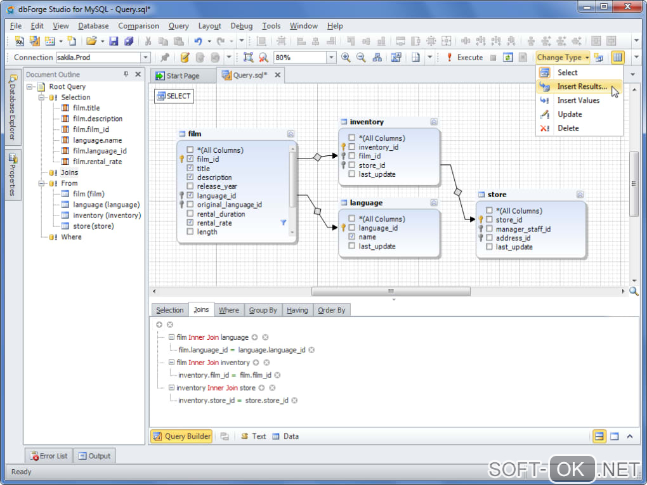The height and width of the screenshot is (485, 647).
Task: Click the Save icon in the toolbar
Action: [114, 41]
